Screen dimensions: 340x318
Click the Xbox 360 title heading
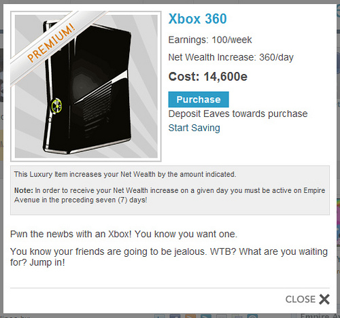[x=197, y=18]
